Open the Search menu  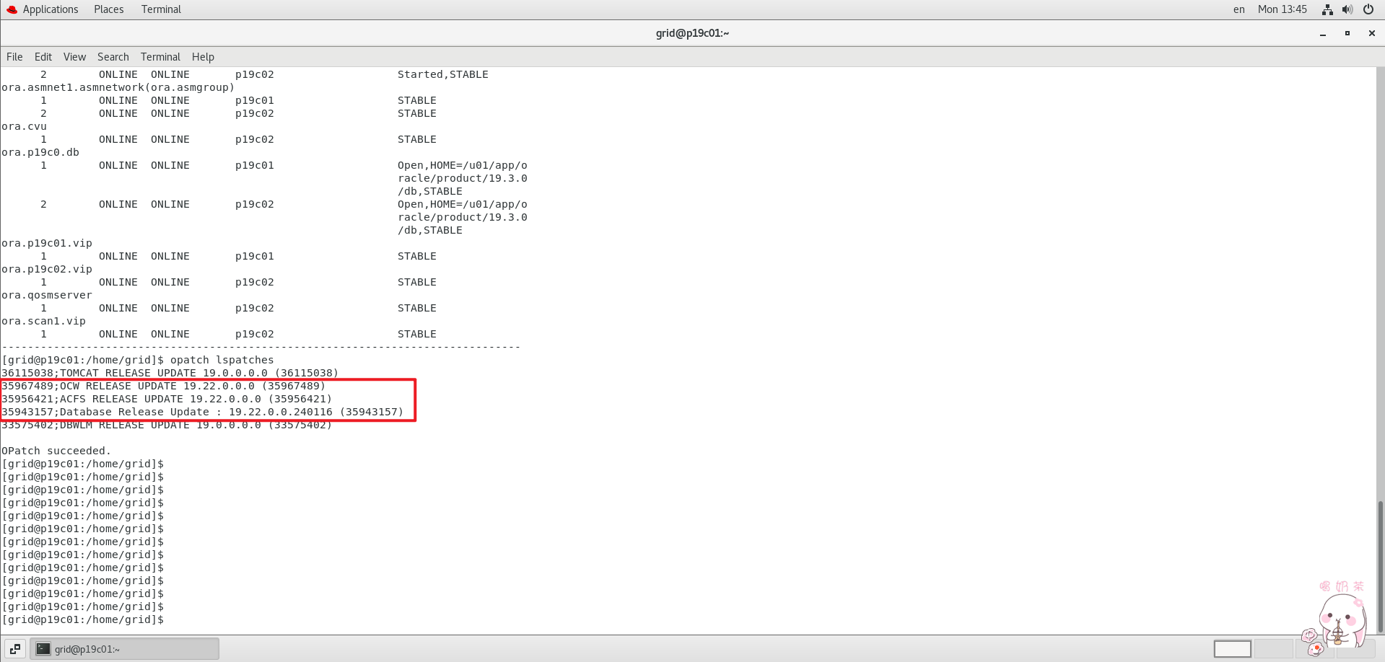pos(113,57)
